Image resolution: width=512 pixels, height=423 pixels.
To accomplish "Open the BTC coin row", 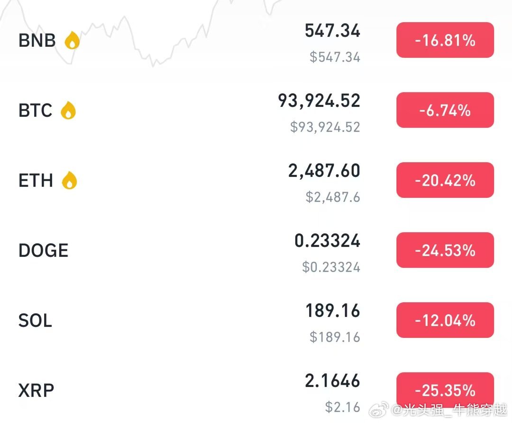I will pyautogui.click(x=256, y=110).
